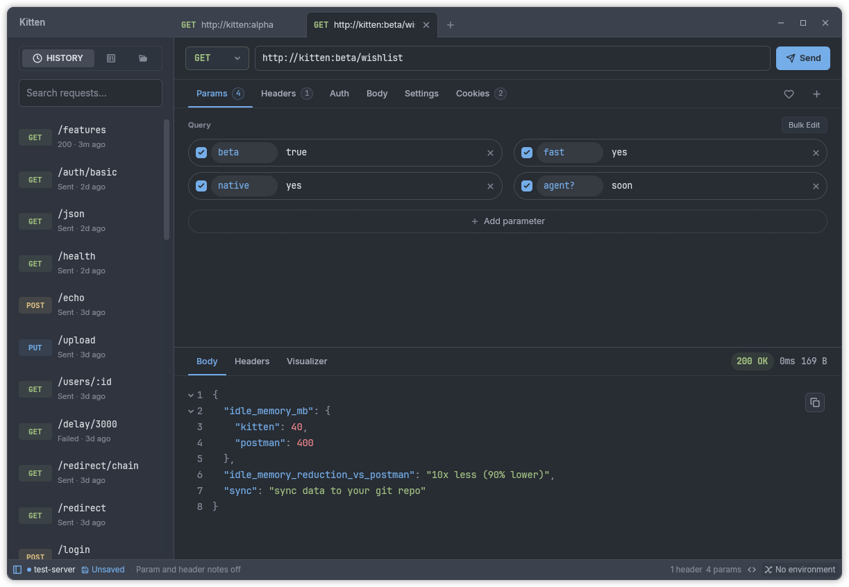This screenshot has height=587, width=849.
Task: Open the failed /delay/3000 history entry
Action: (90, 432)
